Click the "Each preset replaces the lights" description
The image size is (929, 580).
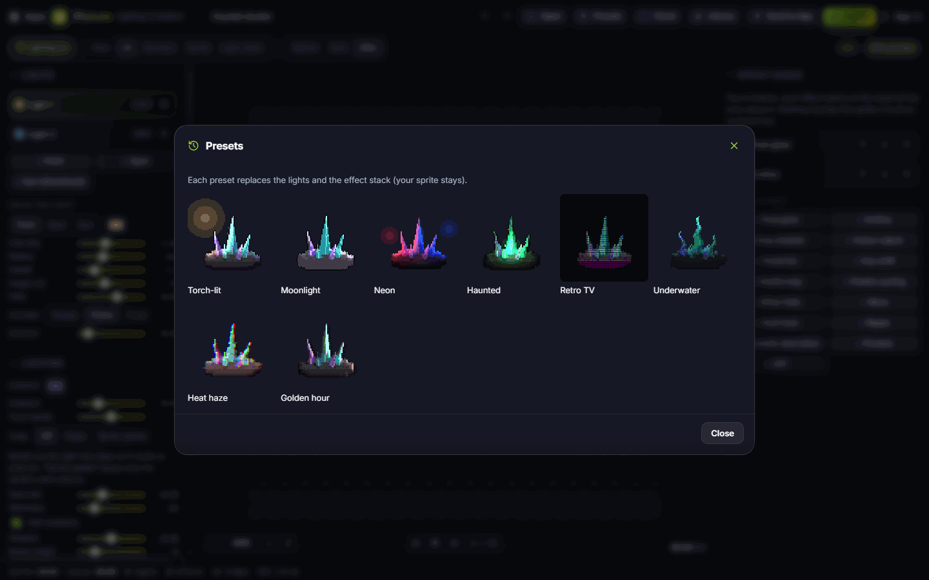click(327, 180)
